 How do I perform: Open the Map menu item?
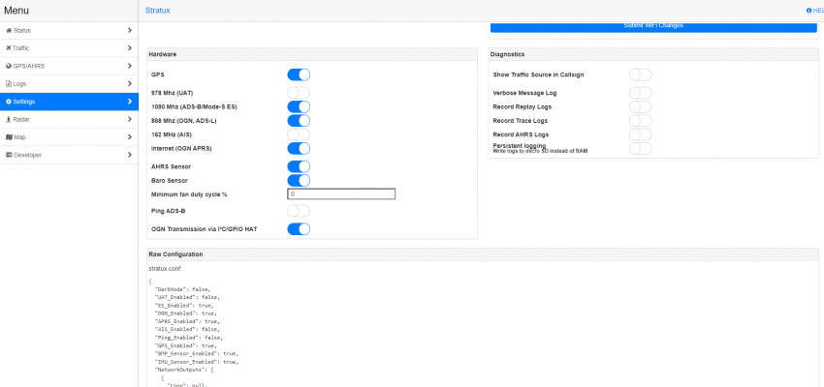[x=69, y=137]
